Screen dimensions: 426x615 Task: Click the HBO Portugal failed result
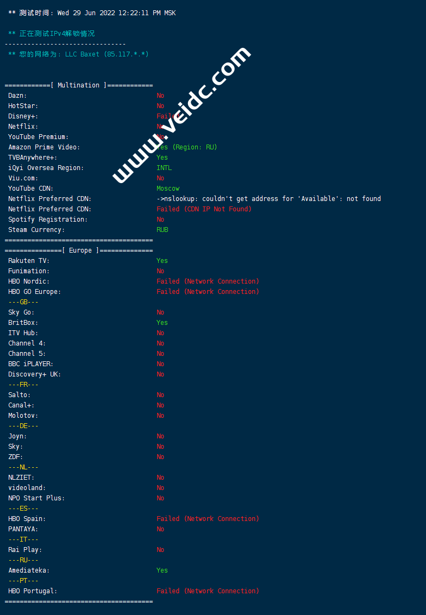tap(208, 591)
